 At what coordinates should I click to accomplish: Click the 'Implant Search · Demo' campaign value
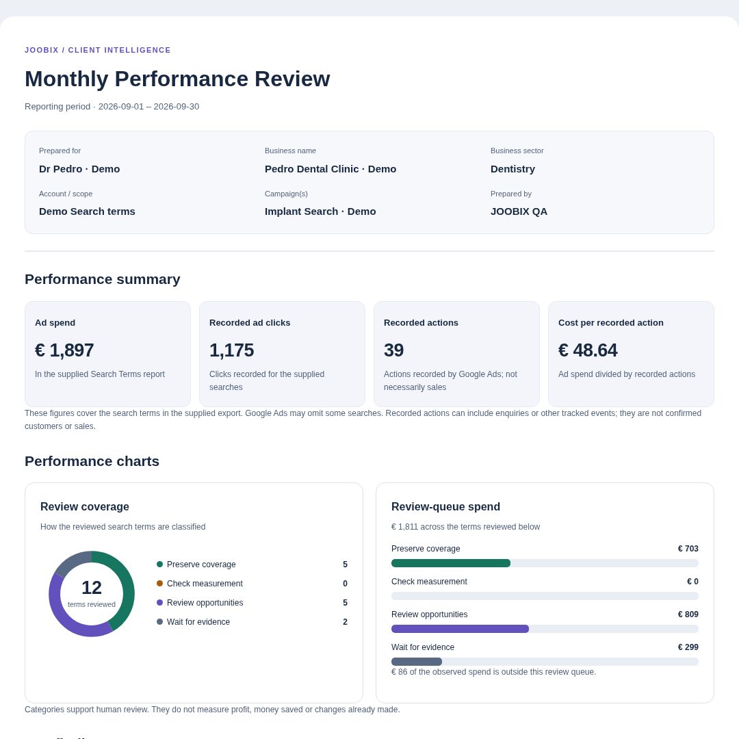click(x=320, y=211)
